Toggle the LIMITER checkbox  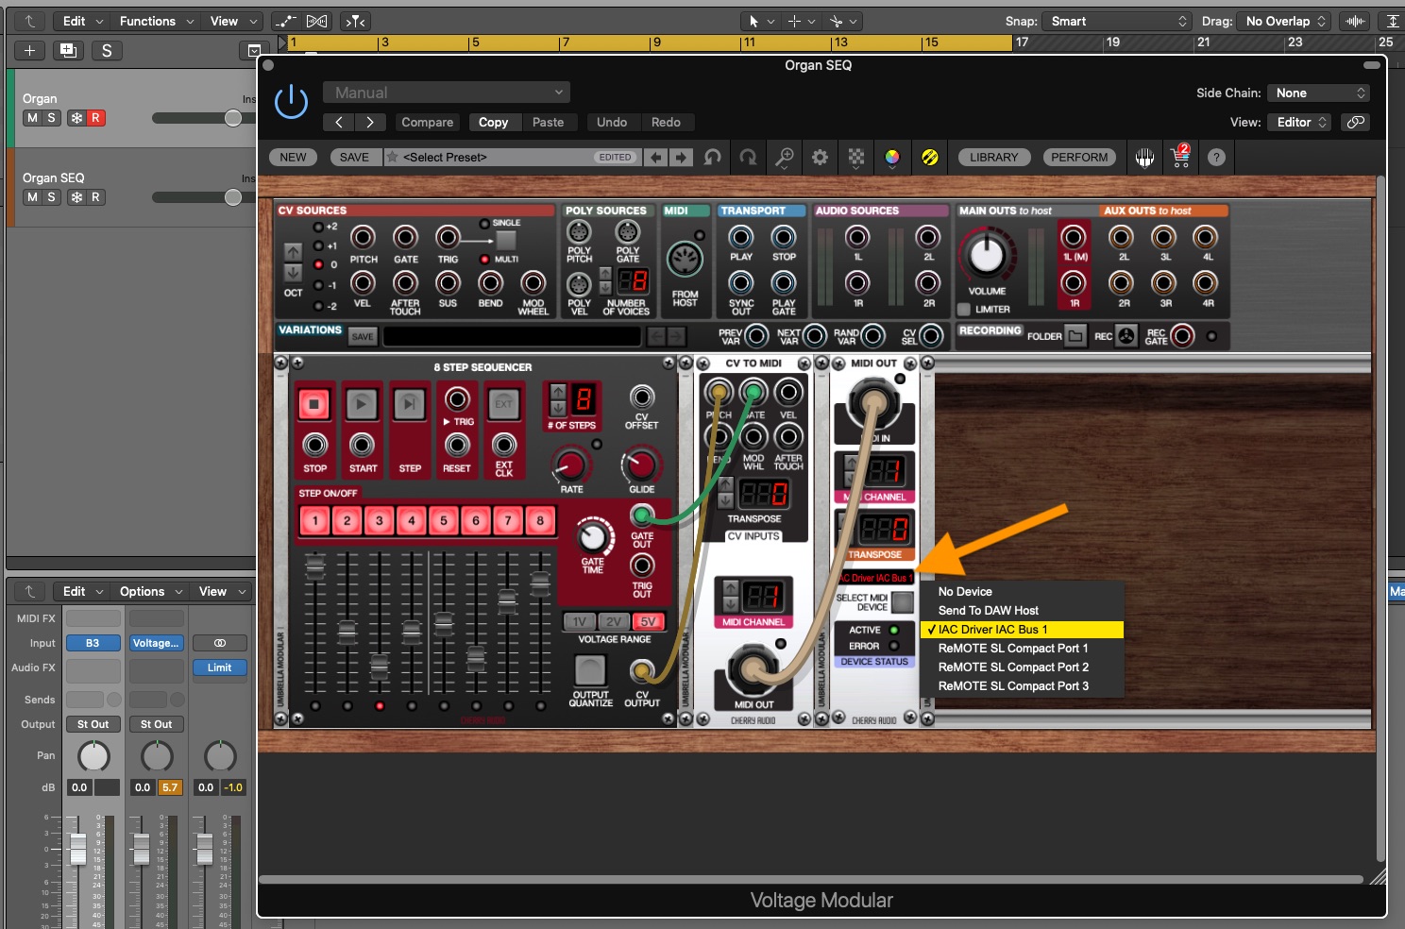click(x=964, y=310)
